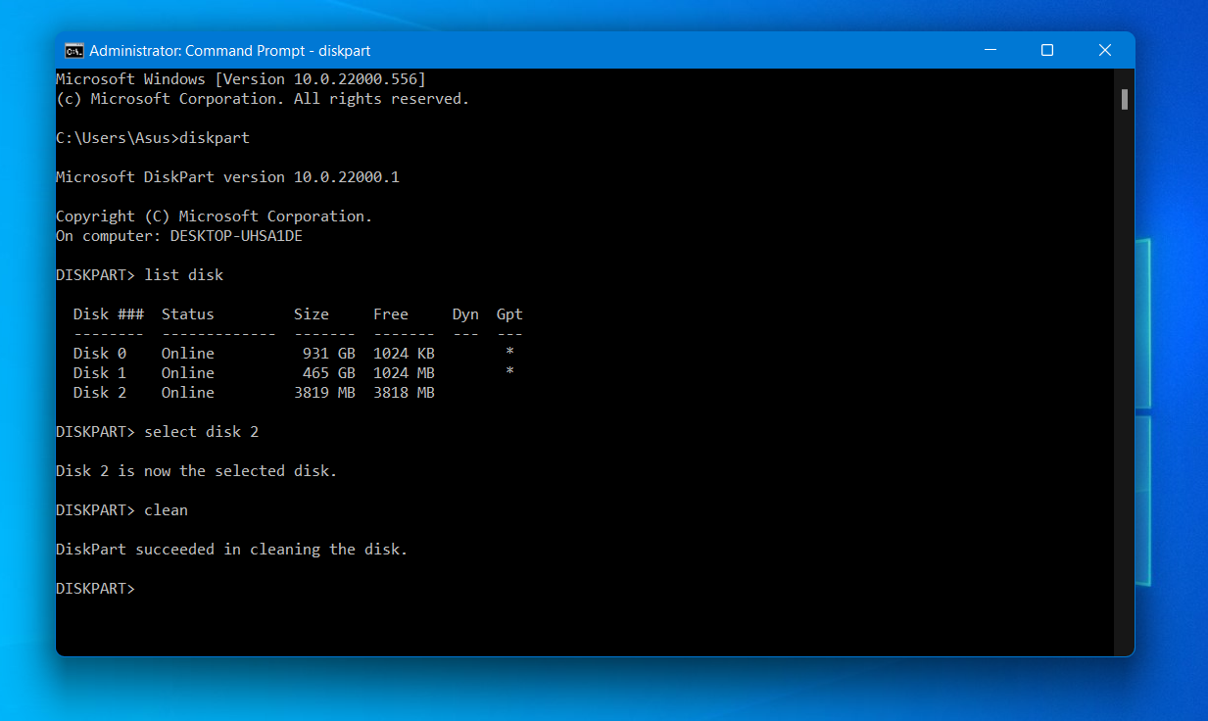Click 'Microsoft DiskPart version 10.0.22000.1' line

point(227,177)
